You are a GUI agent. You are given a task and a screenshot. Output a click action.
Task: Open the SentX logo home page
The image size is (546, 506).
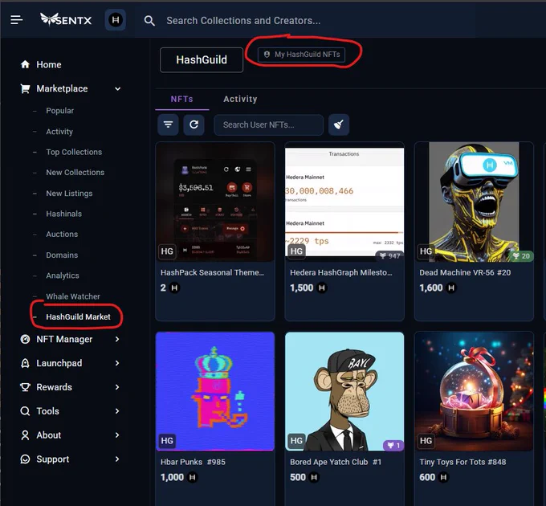pyautogui.click(x=66, y=20)
